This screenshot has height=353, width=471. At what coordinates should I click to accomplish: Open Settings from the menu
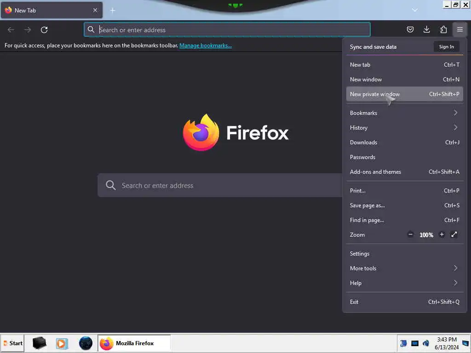(x=405, y=254)
